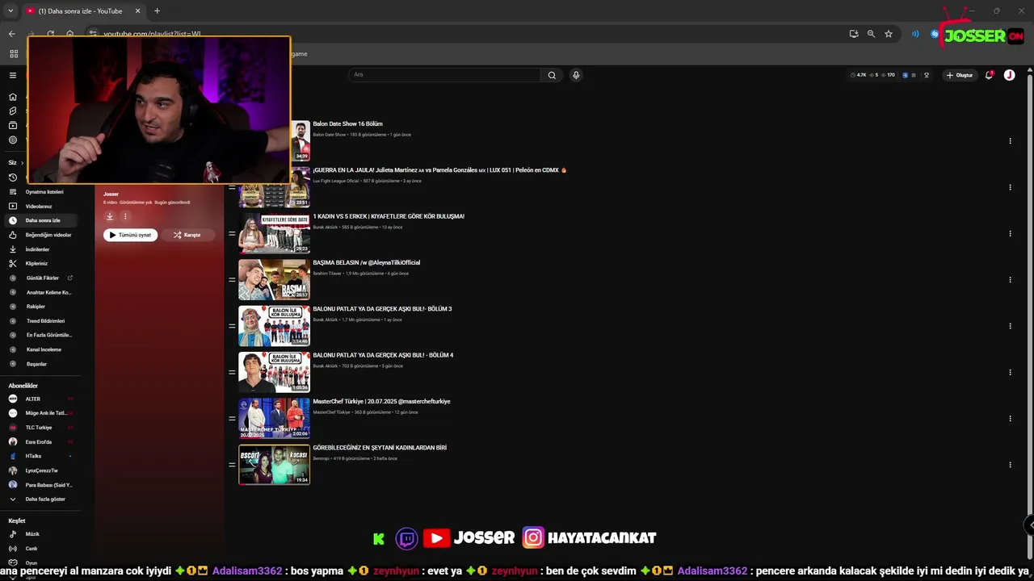The width and height of the screenshot is (1034, 581).
Task: Open Trend Bildirimleri in the sidebar
Action: click(45, 321)
